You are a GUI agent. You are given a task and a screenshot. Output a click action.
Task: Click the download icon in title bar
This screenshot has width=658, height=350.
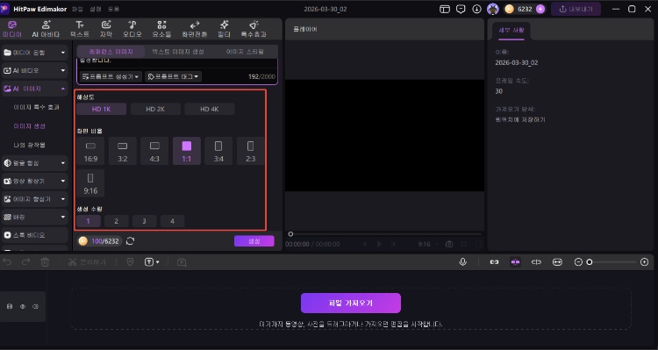476,9
